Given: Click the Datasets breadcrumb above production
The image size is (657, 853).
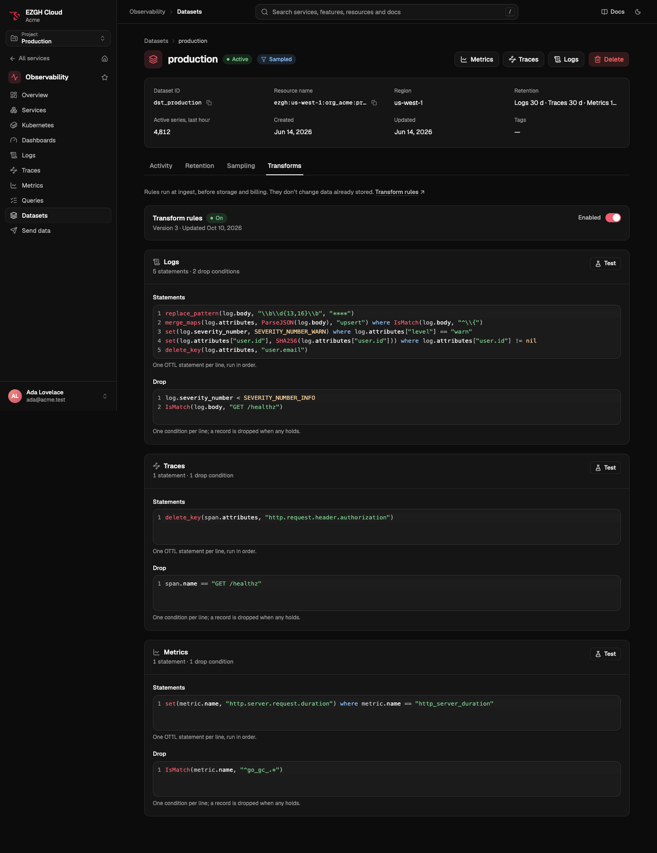Looking at the screenshot, I should pyautogui.click(x=156, y=41).
